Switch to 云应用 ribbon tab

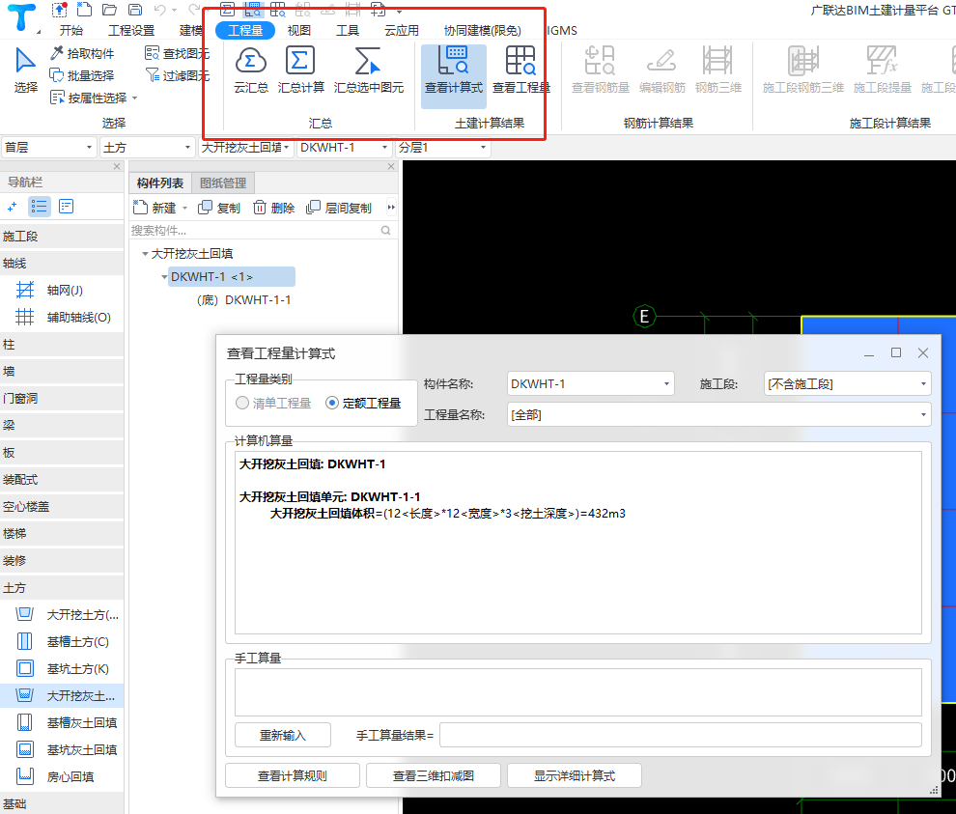pyautogui.click(x=401, y=31)
